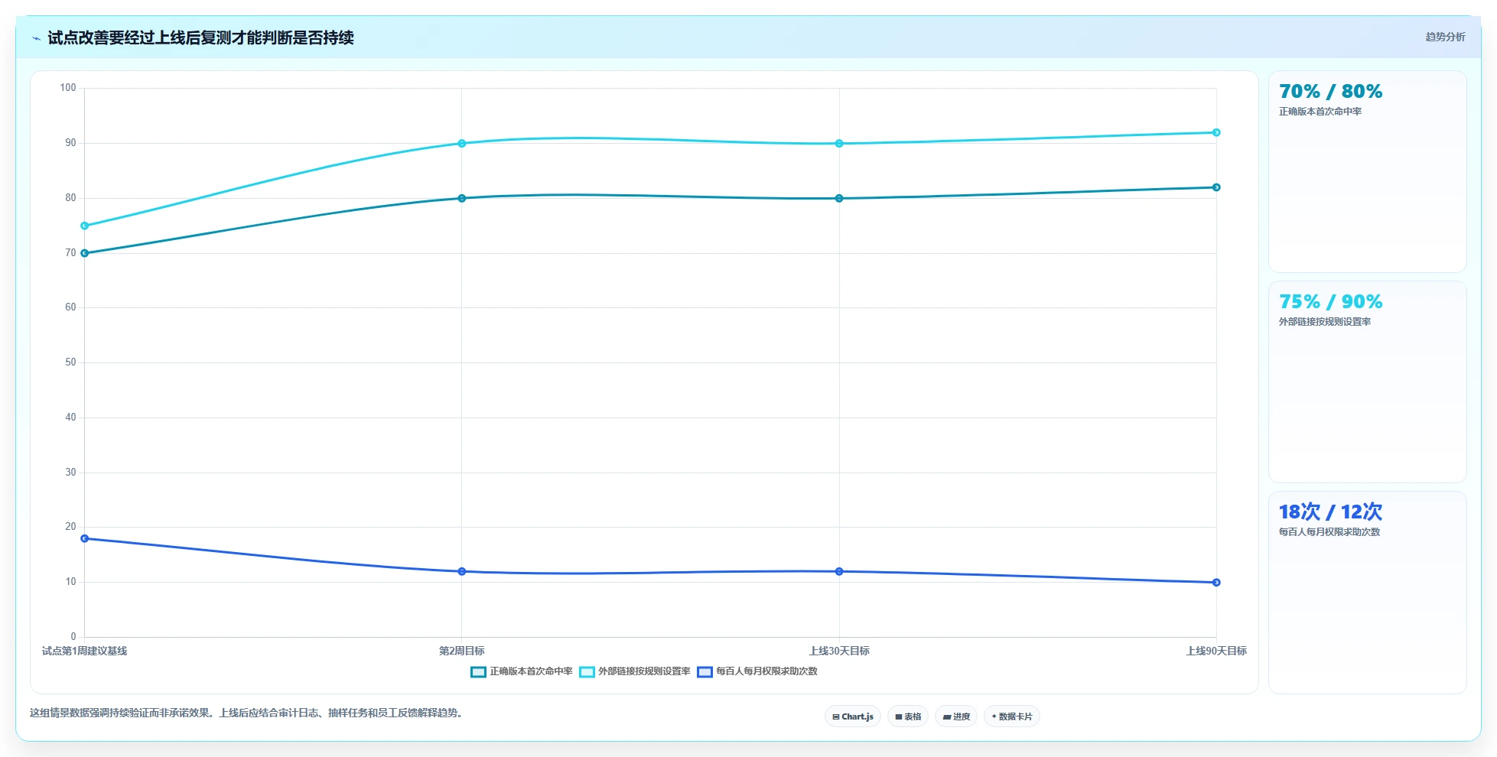Click 外部链接按规则设置率 point at 上线30天目标

(839, 144)
